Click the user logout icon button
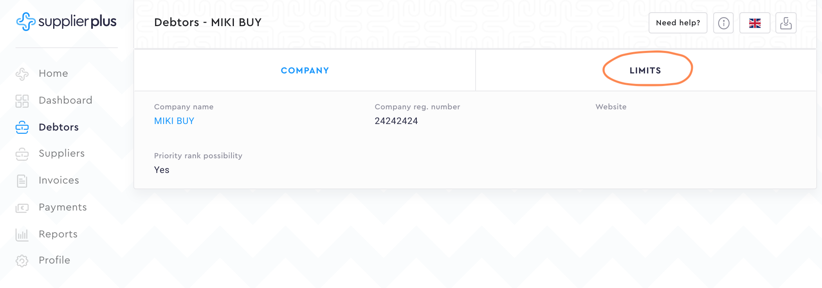Image resolution: width=822 pixels, height=288 pixels. click(786, 23)
